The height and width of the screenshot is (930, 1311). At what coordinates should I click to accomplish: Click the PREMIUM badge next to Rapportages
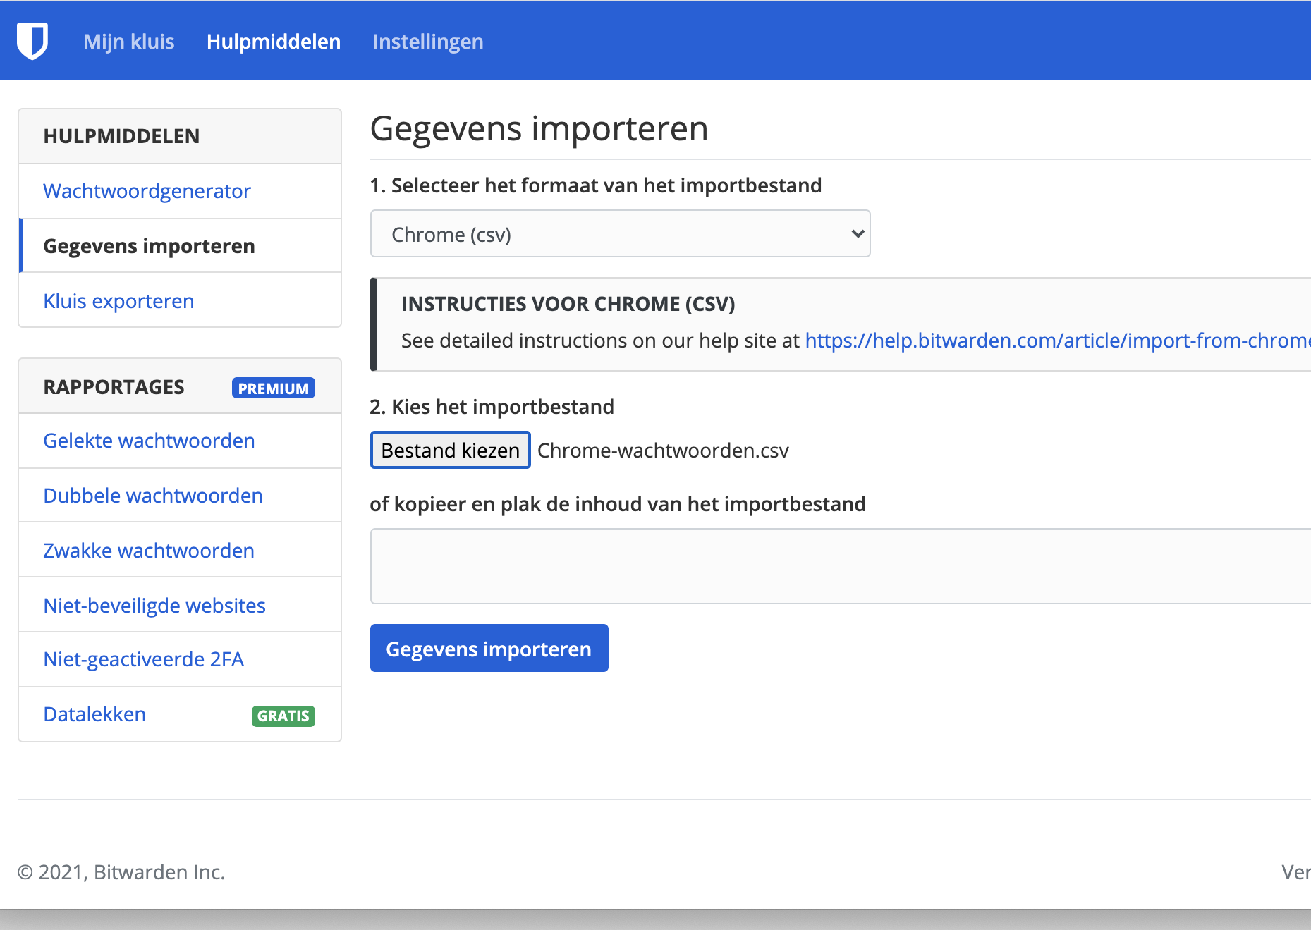point(274,388)
